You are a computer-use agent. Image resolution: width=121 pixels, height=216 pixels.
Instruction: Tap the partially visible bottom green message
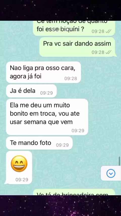point(74,192)
